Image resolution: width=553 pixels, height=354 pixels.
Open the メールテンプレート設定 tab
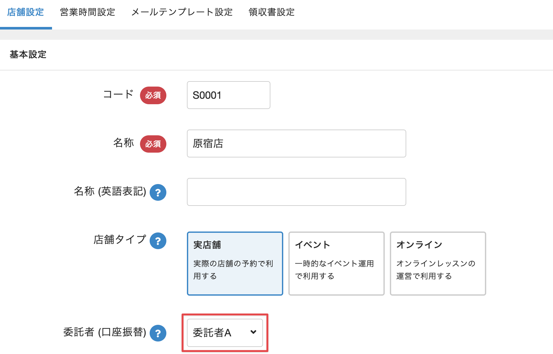tap(182, 12)
